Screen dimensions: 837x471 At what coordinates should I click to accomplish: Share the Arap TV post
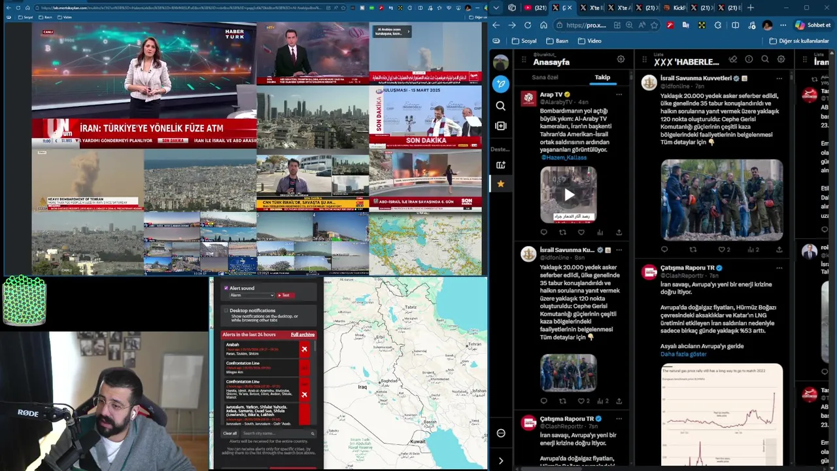(x=619, y=232)
